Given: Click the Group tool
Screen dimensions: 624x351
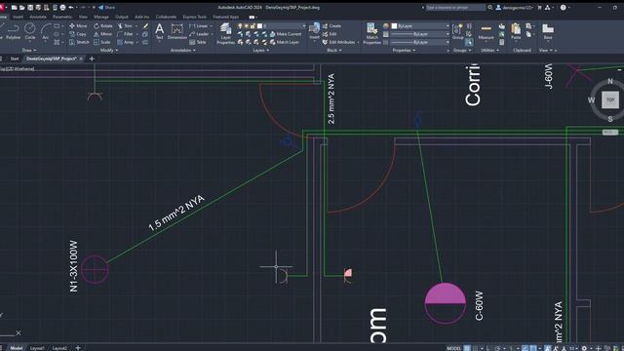Looking at the screenshot, I should pyautogui.click(x=457, y=31).
